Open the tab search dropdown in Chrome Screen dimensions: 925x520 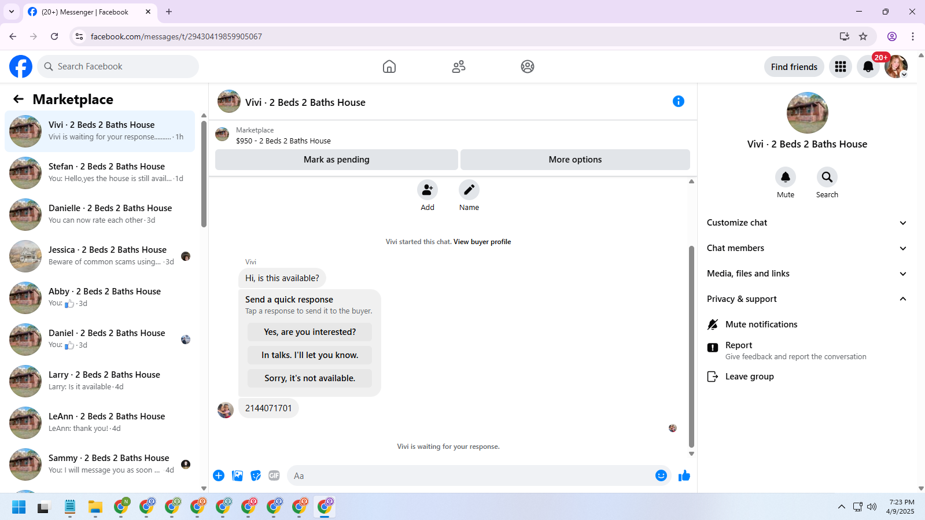pyautogui.click(x=12, y=12)
